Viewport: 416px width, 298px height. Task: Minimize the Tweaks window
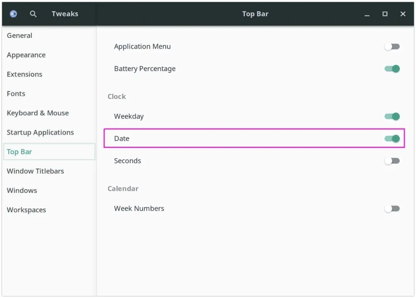(367, 14)
